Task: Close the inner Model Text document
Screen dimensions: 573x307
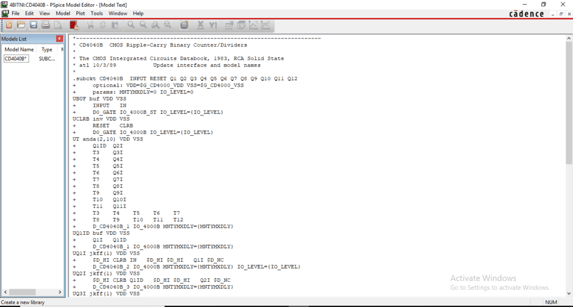Action: click(569, 14)
